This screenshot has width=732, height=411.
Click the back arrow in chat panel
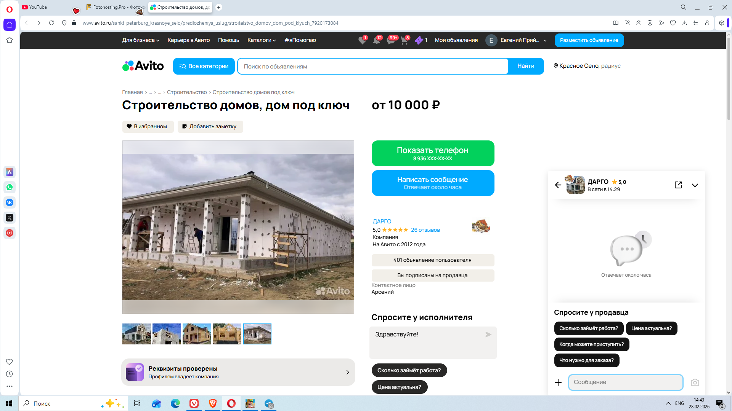pos(558,185)
